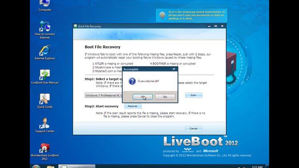Close the Boot File Recovery window
The image size is (299, 168).
pos(222,26)
